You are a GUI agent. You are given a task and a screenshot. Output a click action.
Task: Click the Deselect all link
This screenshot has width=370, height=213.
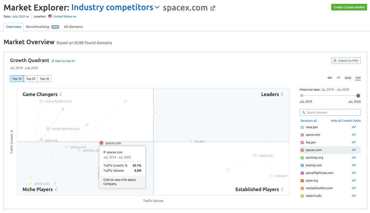(309, 121)
